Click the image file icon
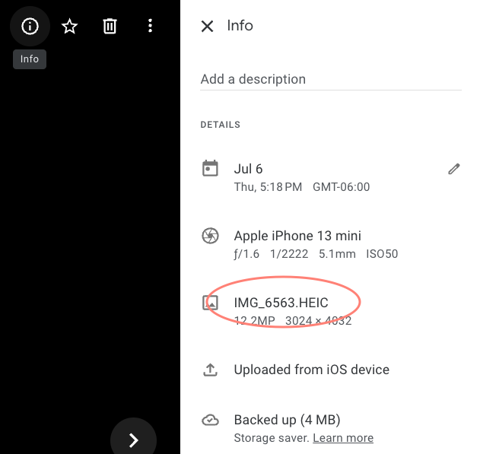This screenshot has width=480, height=454. 210,303
